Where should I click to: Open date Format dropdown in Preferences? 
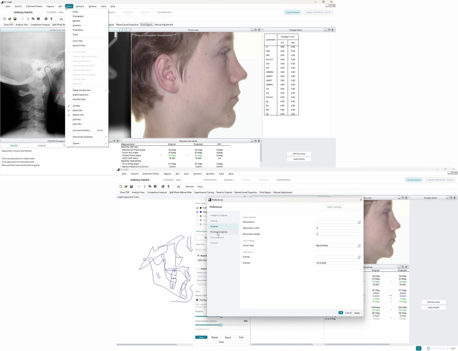[x=338, y=257]
